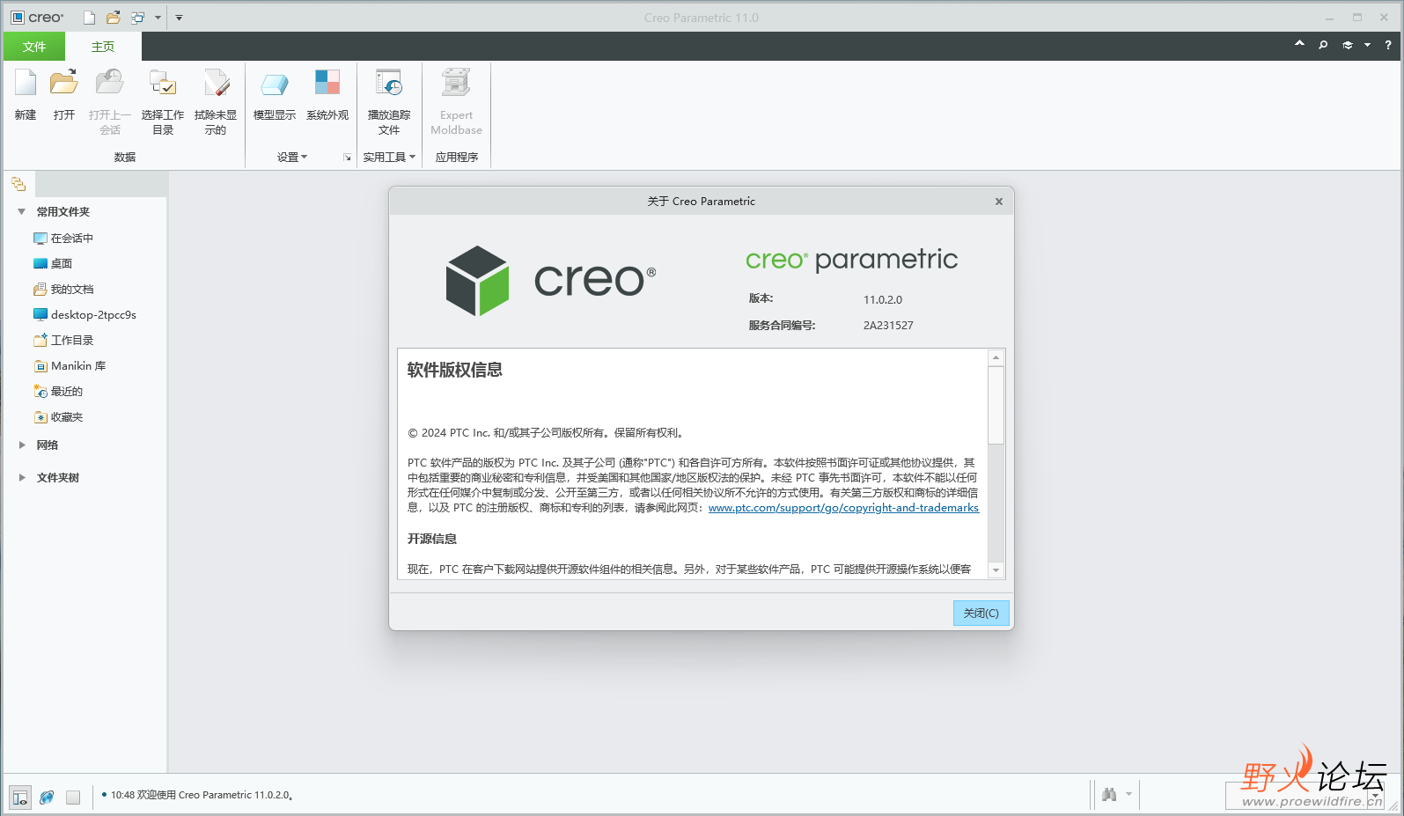Click the 软件版权信息 heading
Viewport: 1404px width, 816px height.
tap(454, 371)
